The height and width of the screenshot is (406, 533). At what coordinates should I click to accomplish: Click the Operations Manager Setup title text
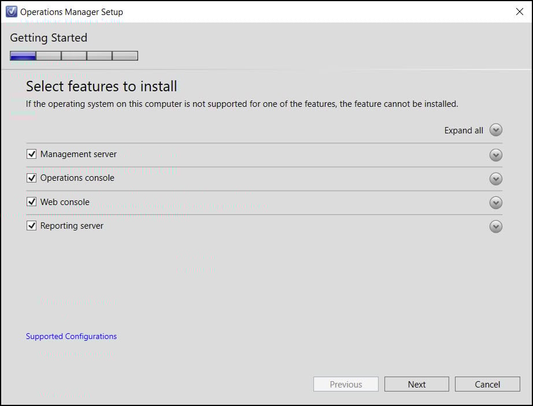72,12
